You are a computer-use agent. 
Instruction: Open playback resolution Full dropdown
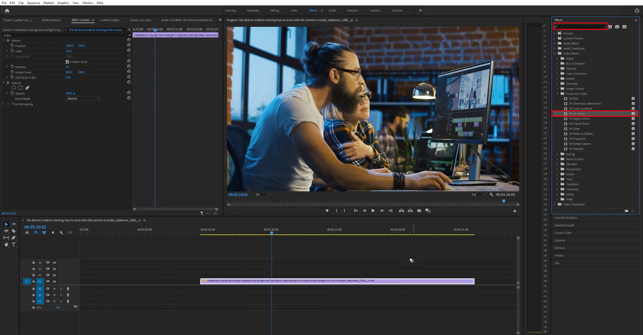[x=478, y=194]
